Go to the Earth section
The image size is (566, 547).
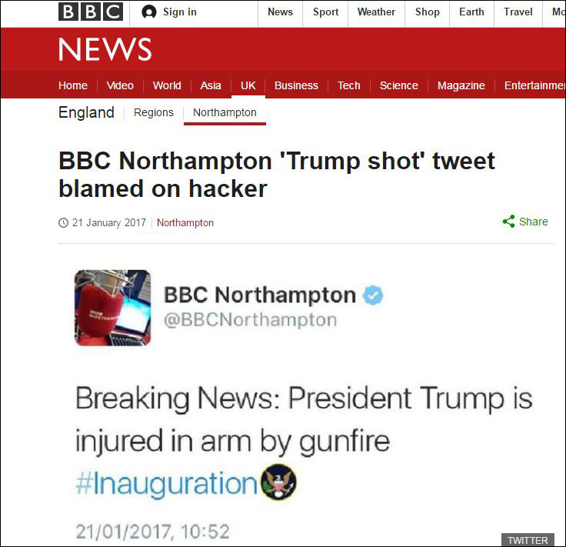tap(471, 12)
